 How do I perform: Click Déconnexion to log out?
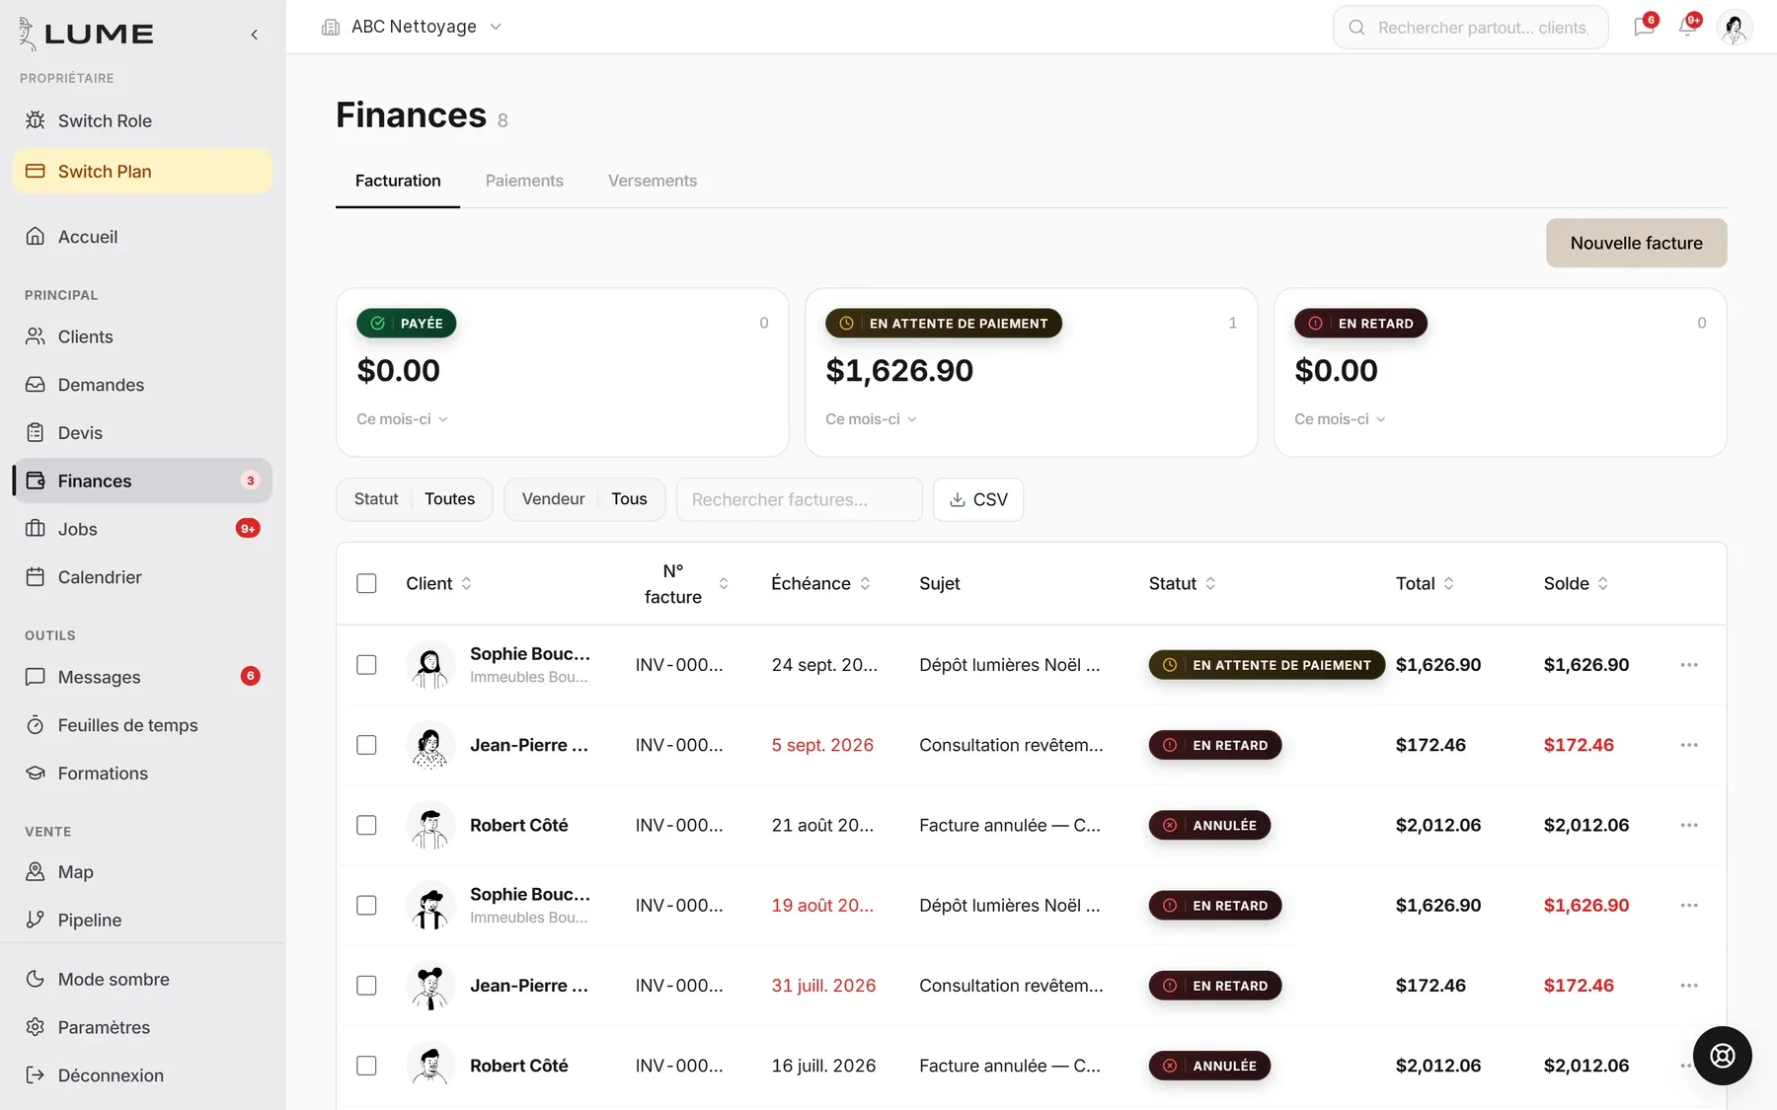[x=142, y=1075]
